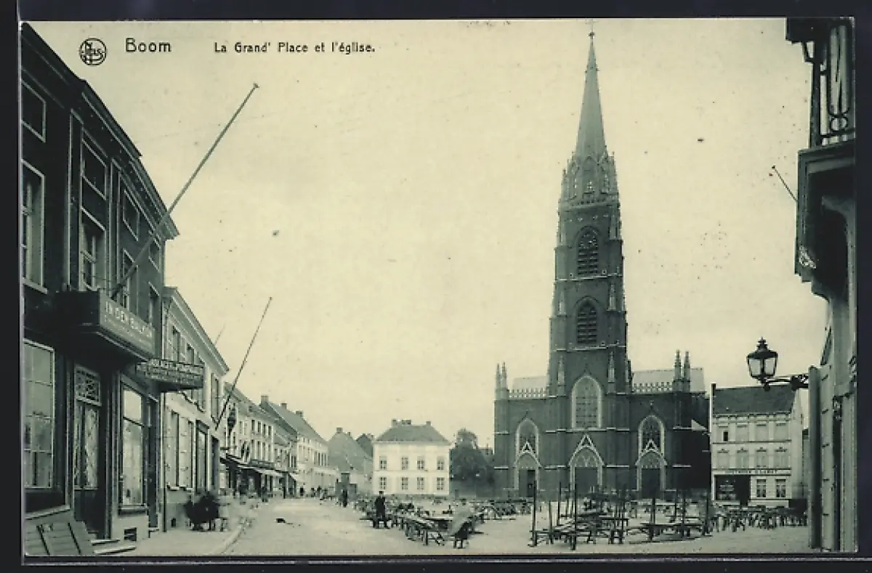Image resolution: width=872 pixels, height=573 pixels.
Task: Click the left church side entrance door
Action: 527,479
